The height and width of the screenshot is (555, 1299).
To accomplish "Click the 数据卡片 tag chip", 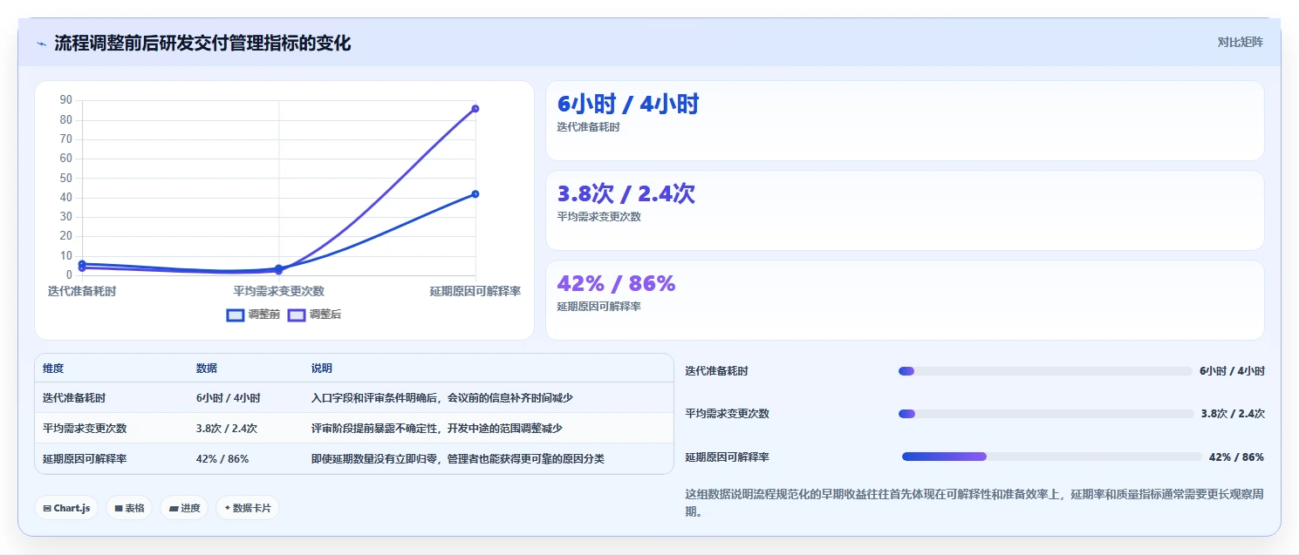I will (248, 508).
